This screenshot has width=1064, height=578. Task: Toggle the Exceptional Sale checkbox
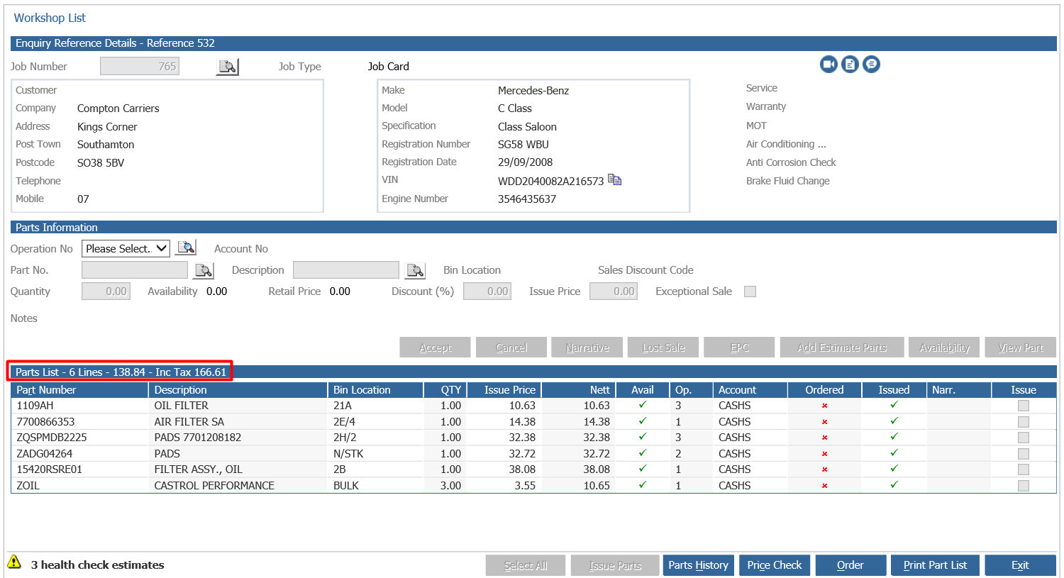[750, 291]
